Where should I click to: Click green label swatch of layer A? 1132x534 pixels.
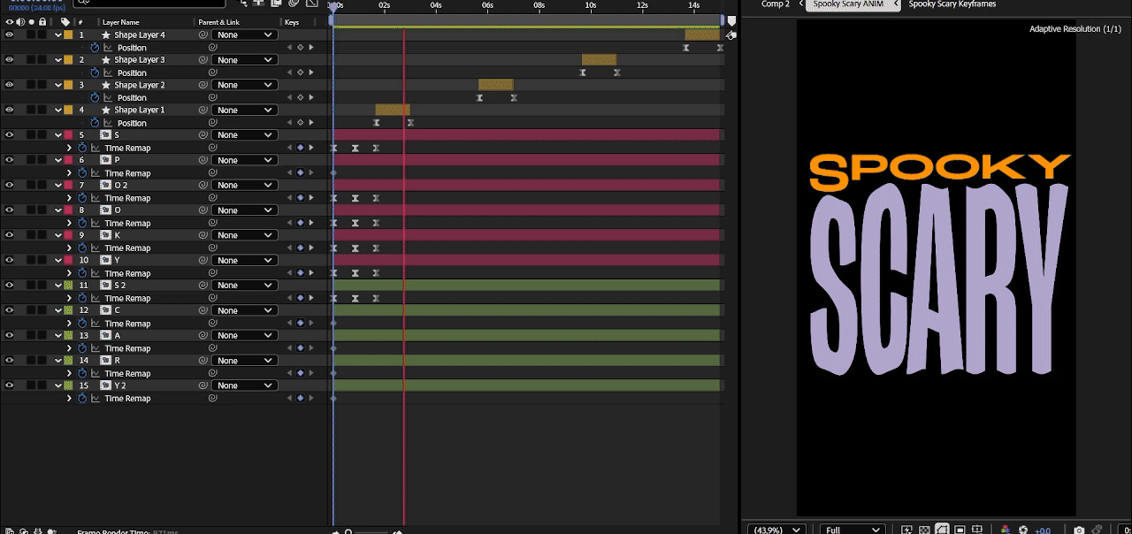point(68,336)
